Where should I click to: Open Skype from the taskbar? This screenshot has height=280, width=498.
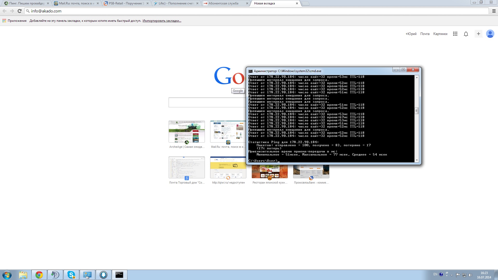71,275
